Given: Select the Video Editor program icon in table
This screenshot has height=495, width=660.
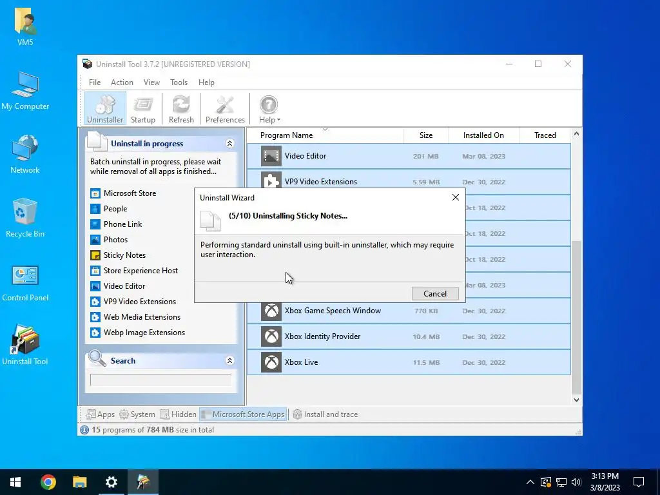Looking at the screenshot, I should pyautogui.click(x=271, y=156).
